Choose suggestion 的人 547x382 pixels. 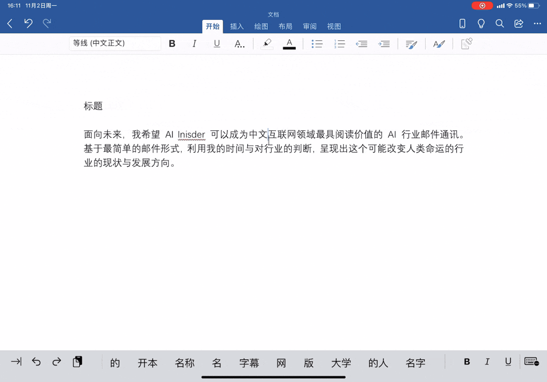point(378,363)
